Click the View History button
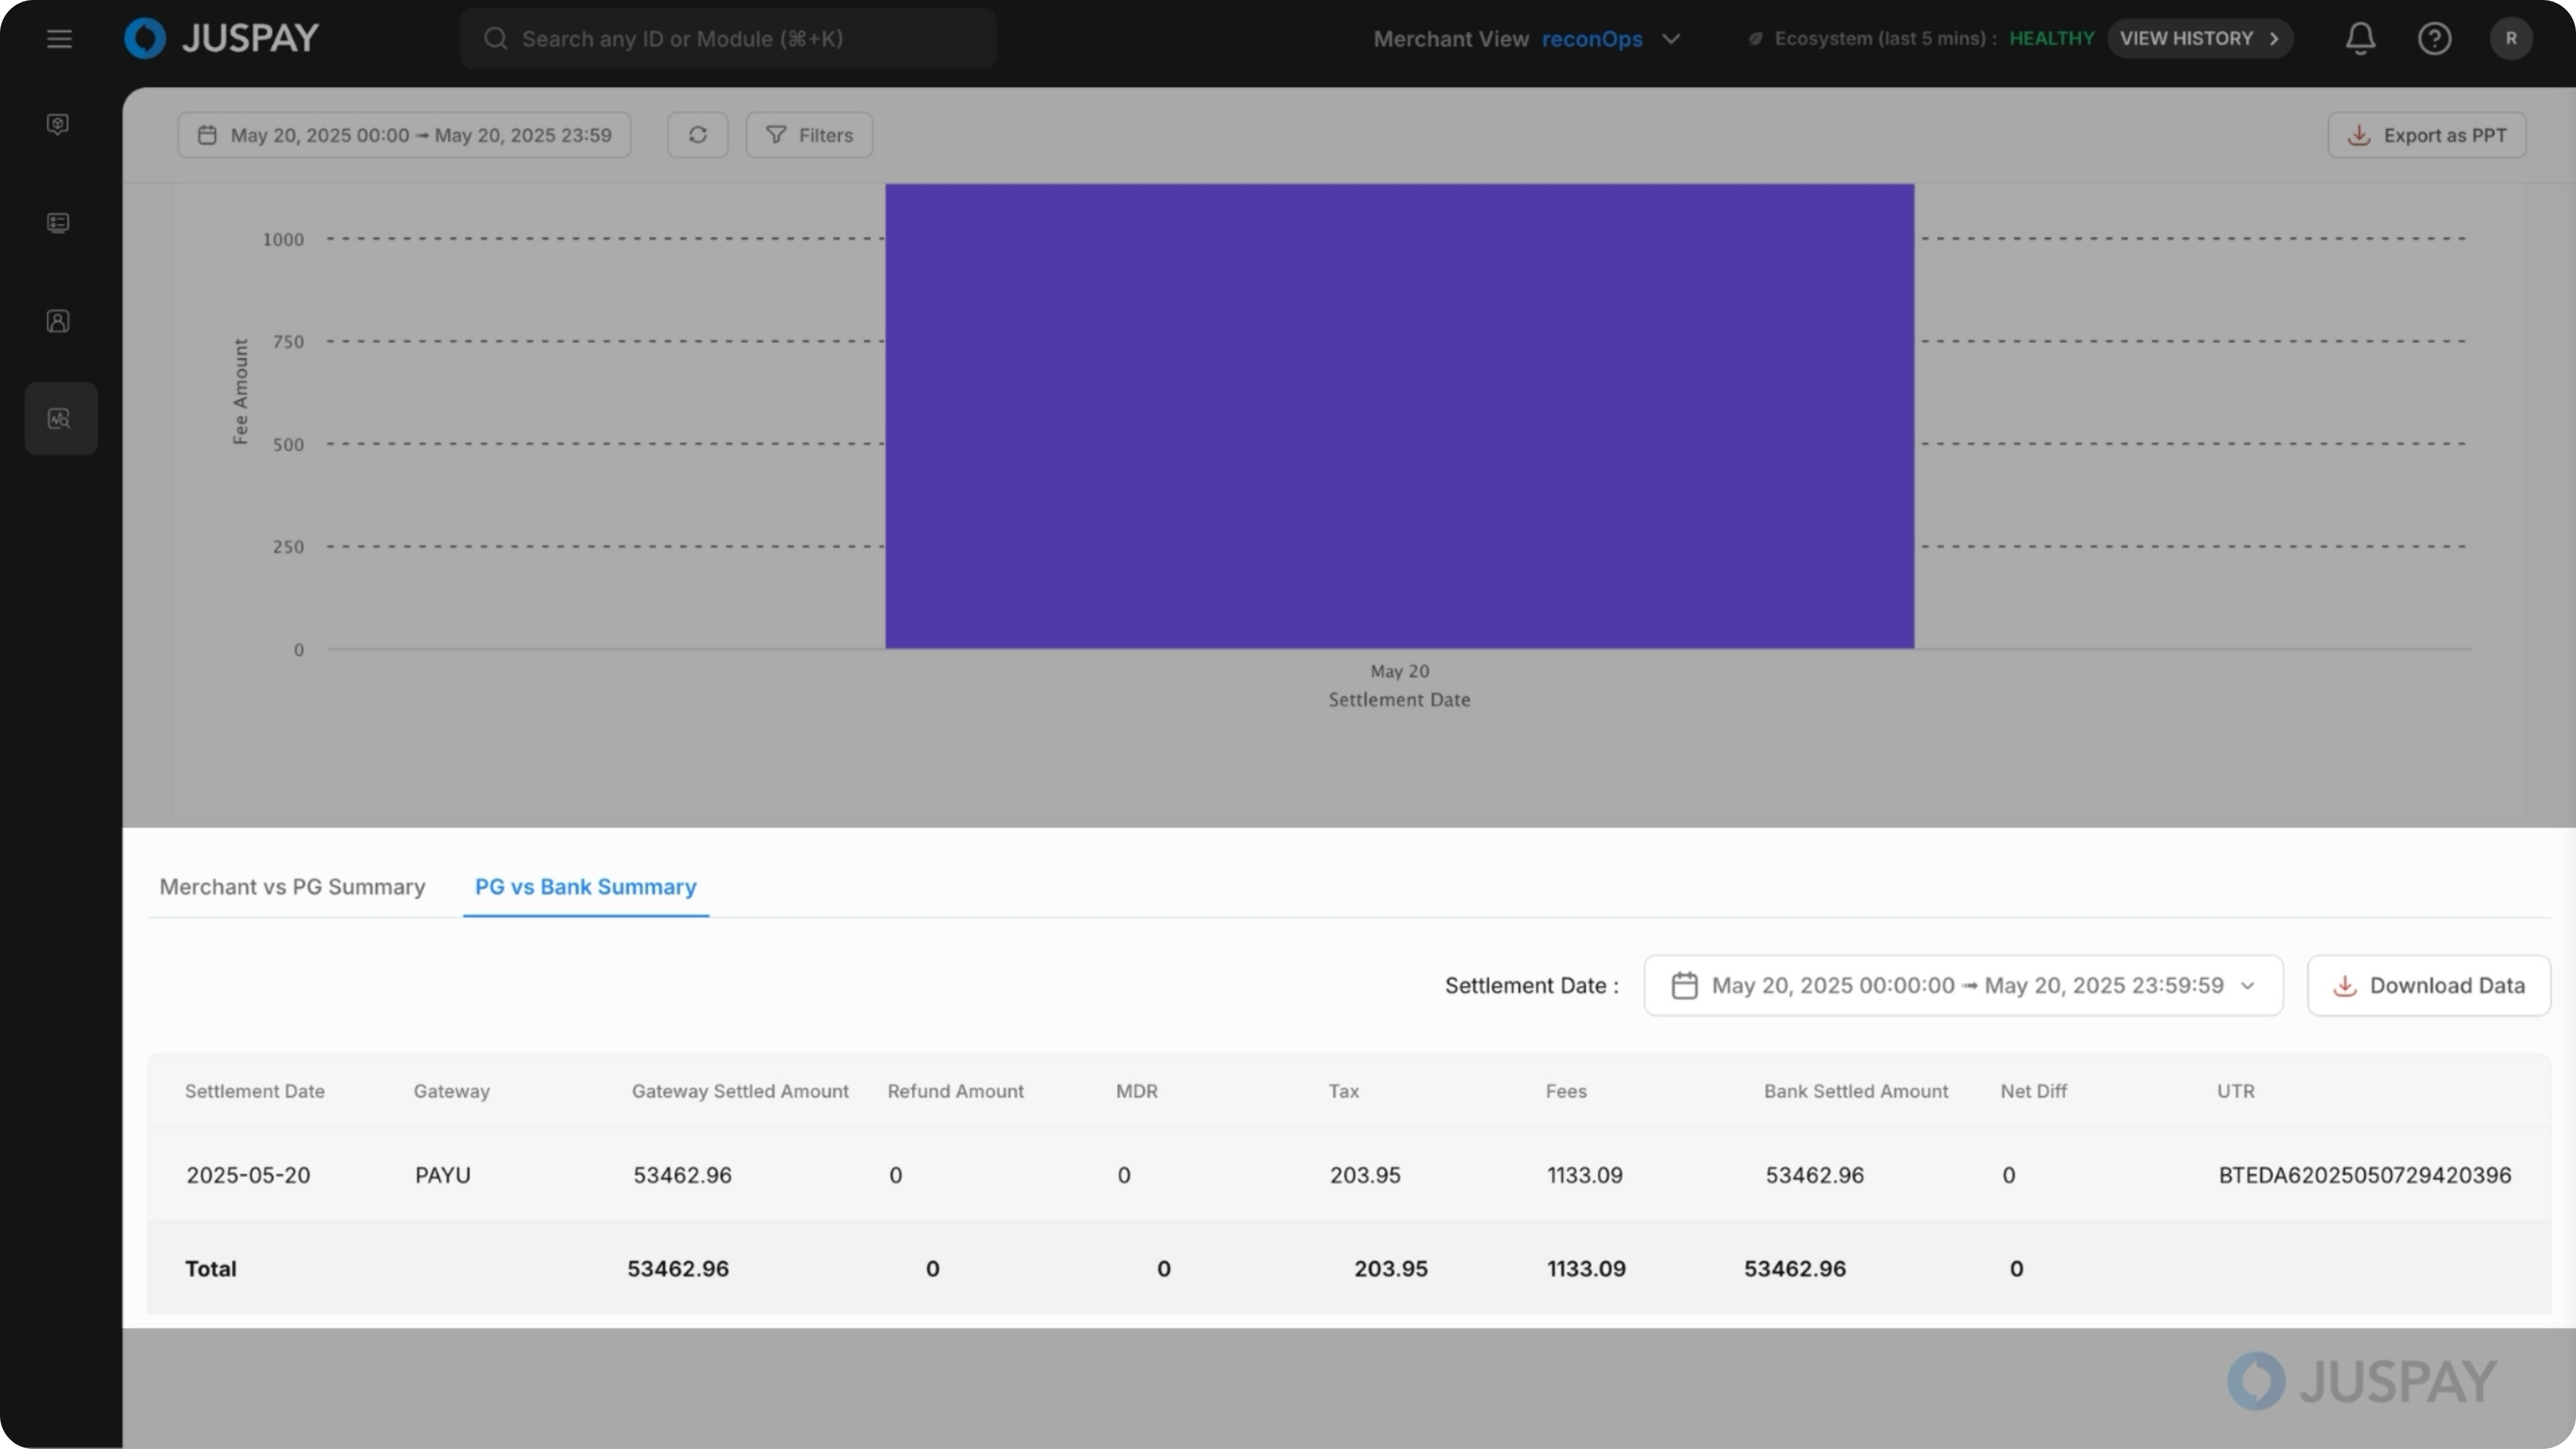 (2199, 39)
